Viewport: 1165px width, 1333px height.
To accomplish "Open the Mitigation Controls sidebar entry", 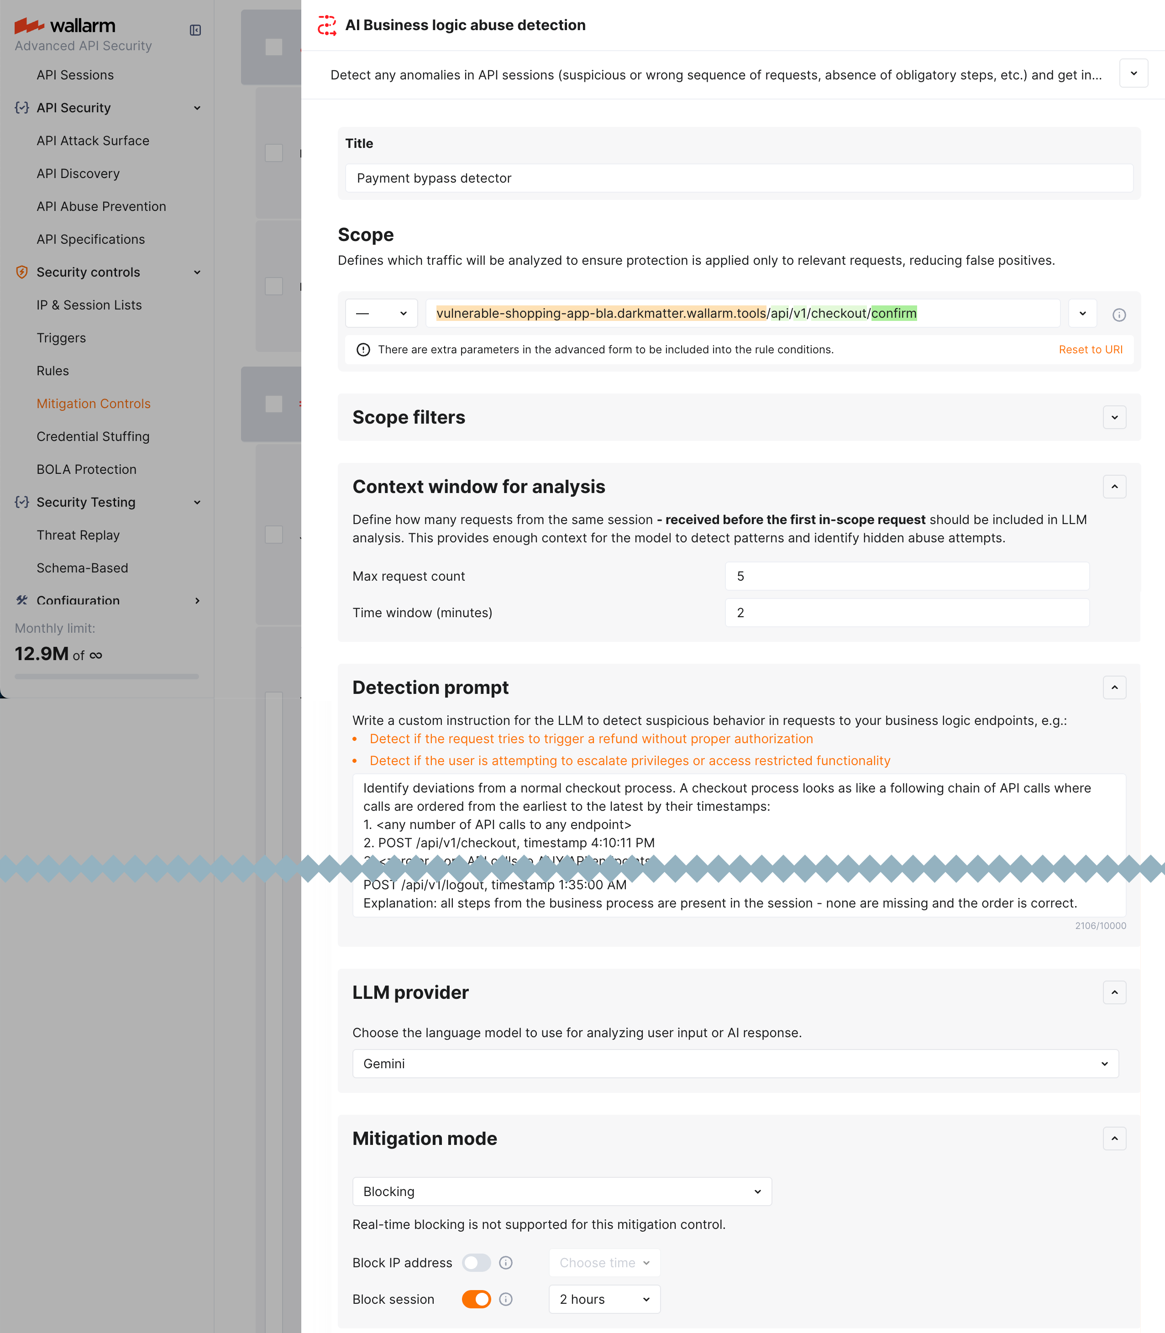I will 94,403.
